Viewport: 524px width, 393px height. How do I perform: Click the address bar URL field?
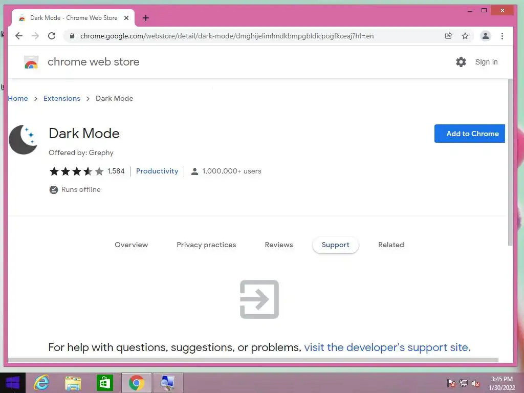[x=227, y=36]
